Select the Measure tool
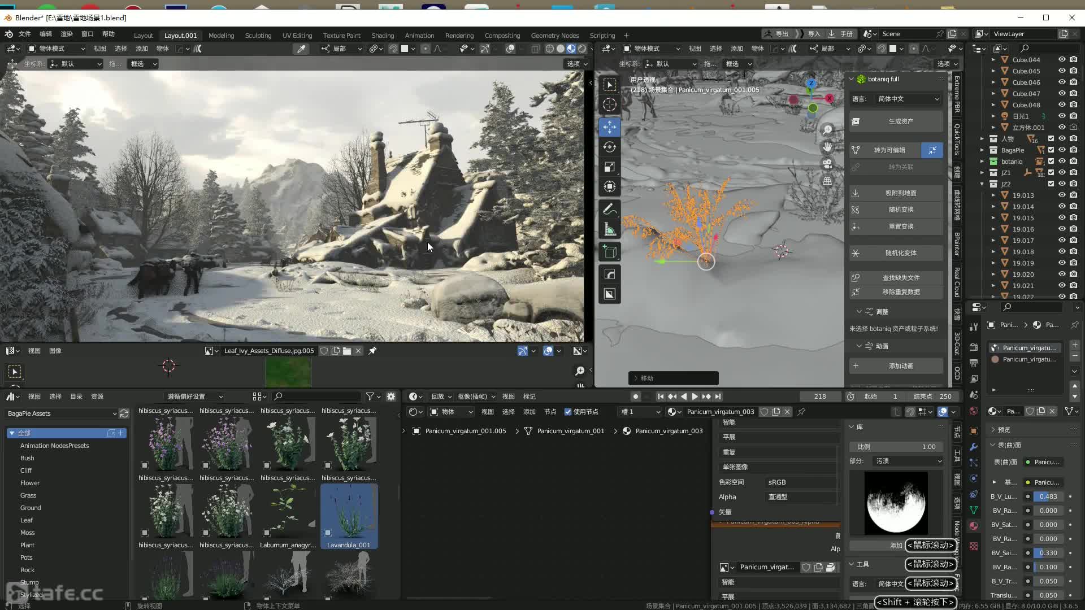Screen dimensions: 1085x610 click(x=609, y=229)
